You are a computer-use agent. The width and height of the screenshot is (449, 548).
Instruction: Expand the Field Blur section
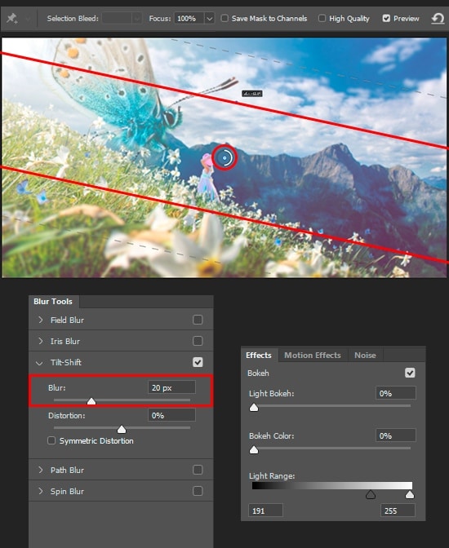pyautogui.click(x=41, y=320)
